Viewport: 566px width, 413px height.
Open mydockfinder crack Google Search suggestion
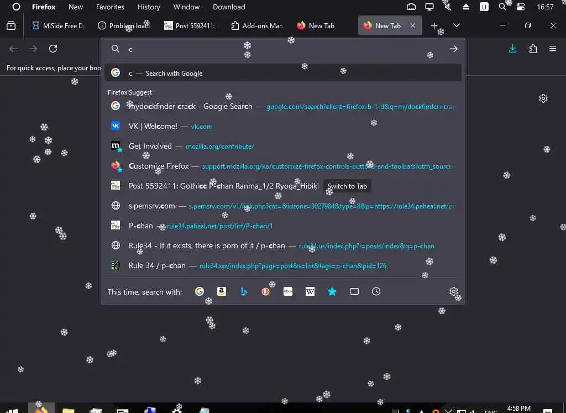pyautogui.click(x=283, y=106)
